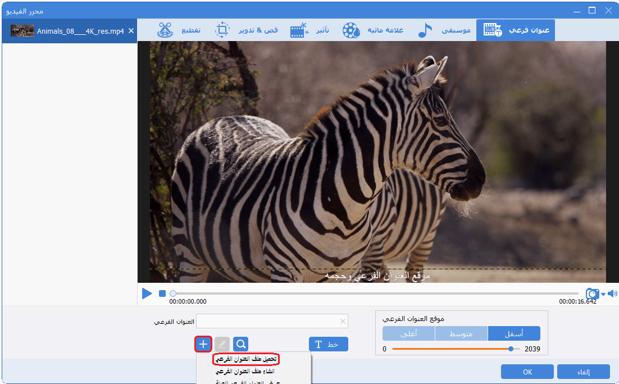This screenshot has height=384, width=619.
Task: Click the إلغاء cancel button
Action: click(x=584, y=372)
